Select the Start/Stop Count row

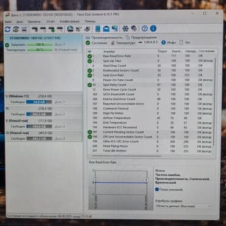[150, 66]
